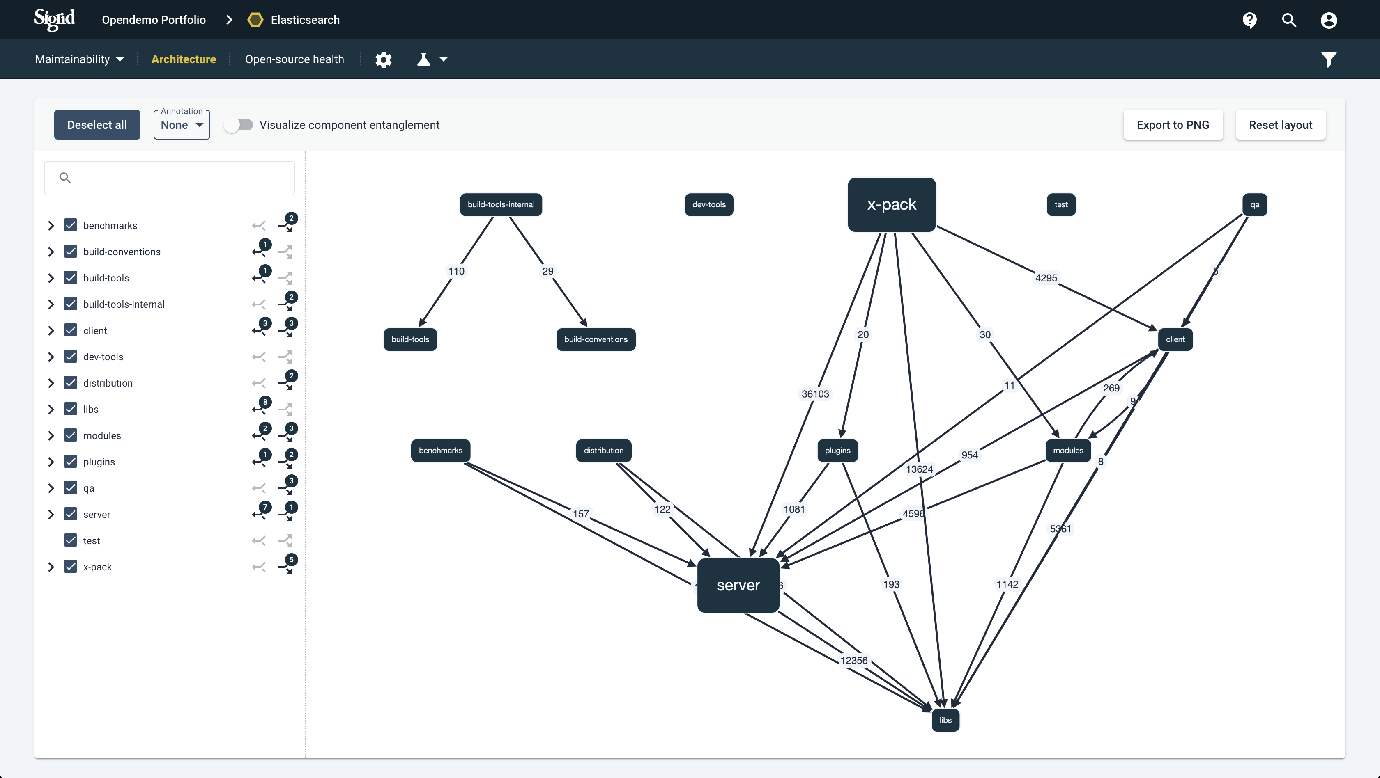Uncheck the test component checkbox

pyautogui.click(x=71, y=540)
